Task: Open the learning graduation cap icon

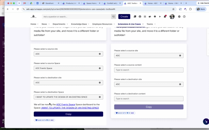Action: click(x=155, y=17)
